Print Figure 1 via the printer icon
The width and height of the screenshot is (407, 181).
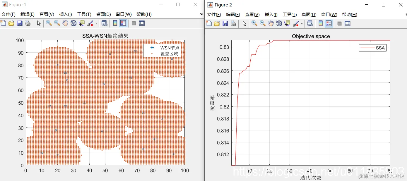coord(28,23)
